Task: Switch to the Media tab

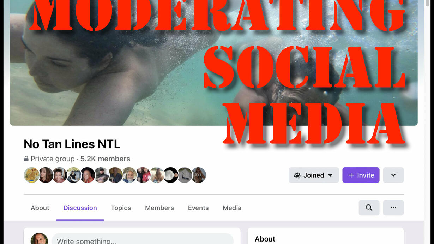Action: click(232, 208)
